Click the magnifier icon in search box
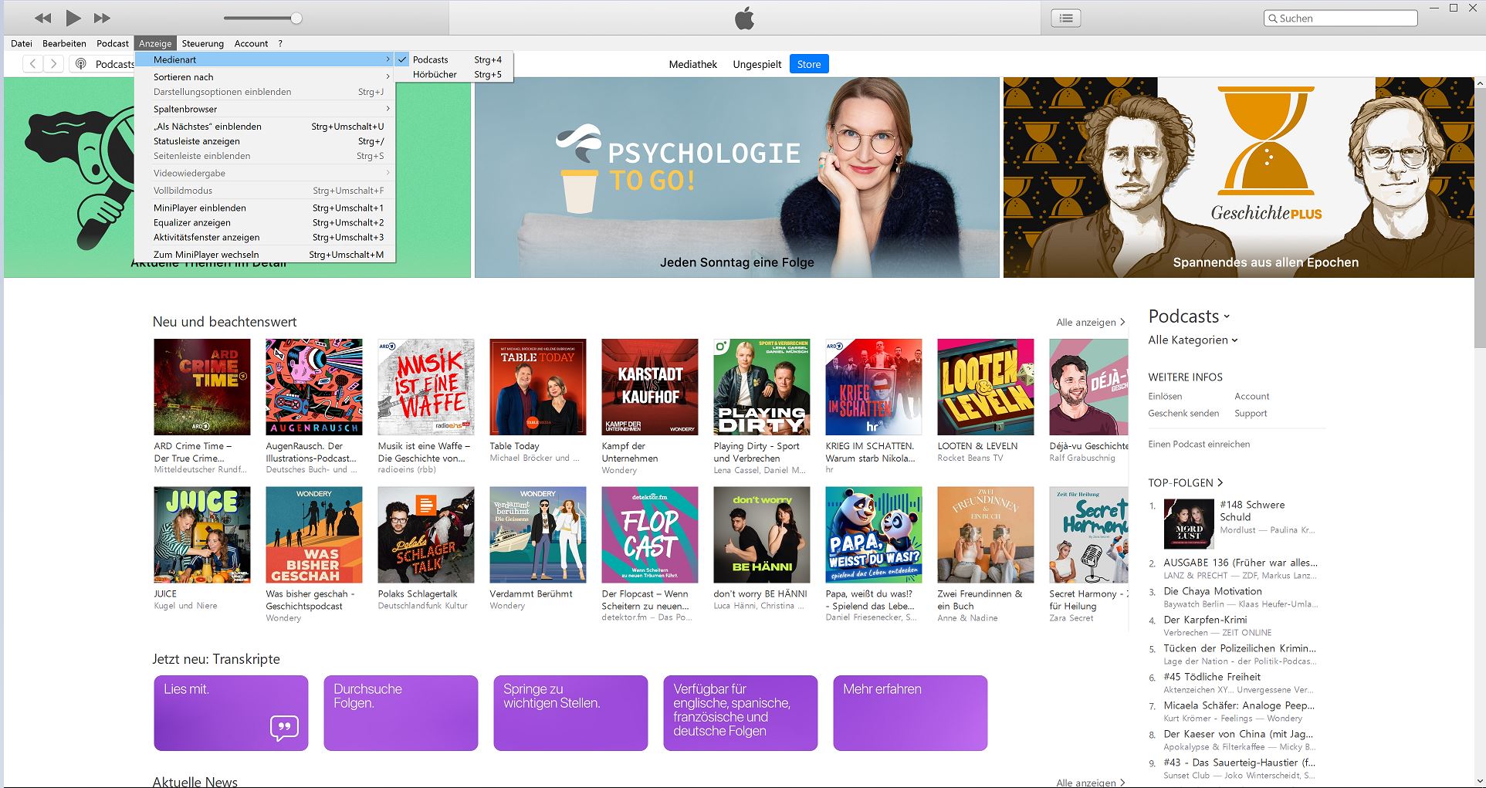The width and height of the screenshot is (1486, 788). pyautogui.click(x=1272, y=18)
